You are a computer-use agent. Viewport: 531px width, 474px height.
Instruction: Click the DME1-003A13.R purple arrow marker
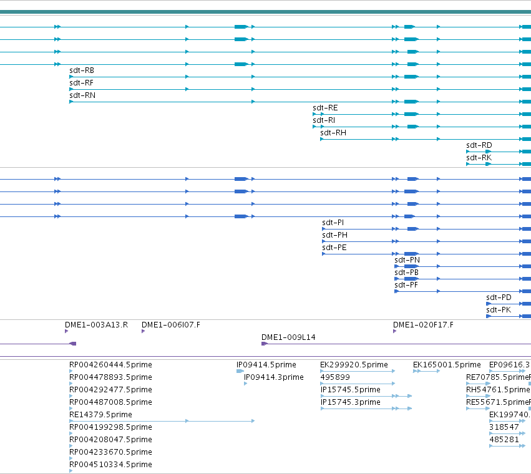(x=66, y=331)
